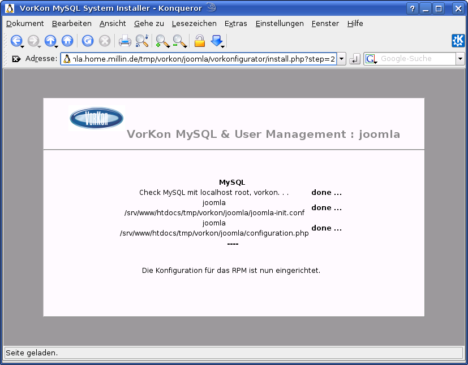Click the Go button beside address bar
468x365 pixels.
click(x=355, y=59)
